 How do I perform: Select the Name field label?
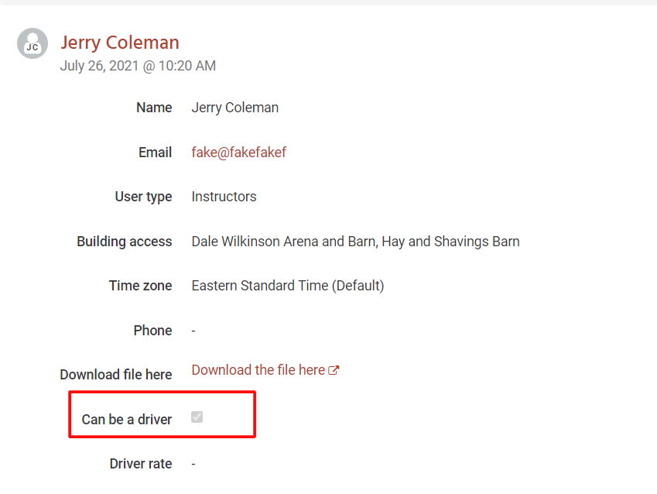tap(154, 108)
